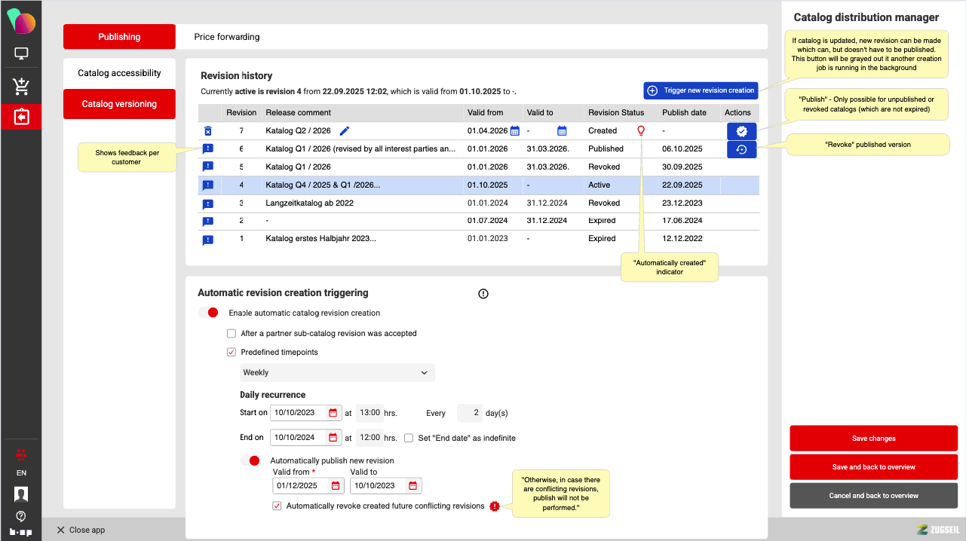
Task: Open Valid from calendar for revision 7
Action: pos(515,131)
